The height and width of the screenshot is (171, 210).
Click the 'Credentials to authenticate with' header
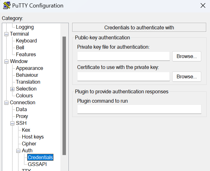click(x=139, y=27)
